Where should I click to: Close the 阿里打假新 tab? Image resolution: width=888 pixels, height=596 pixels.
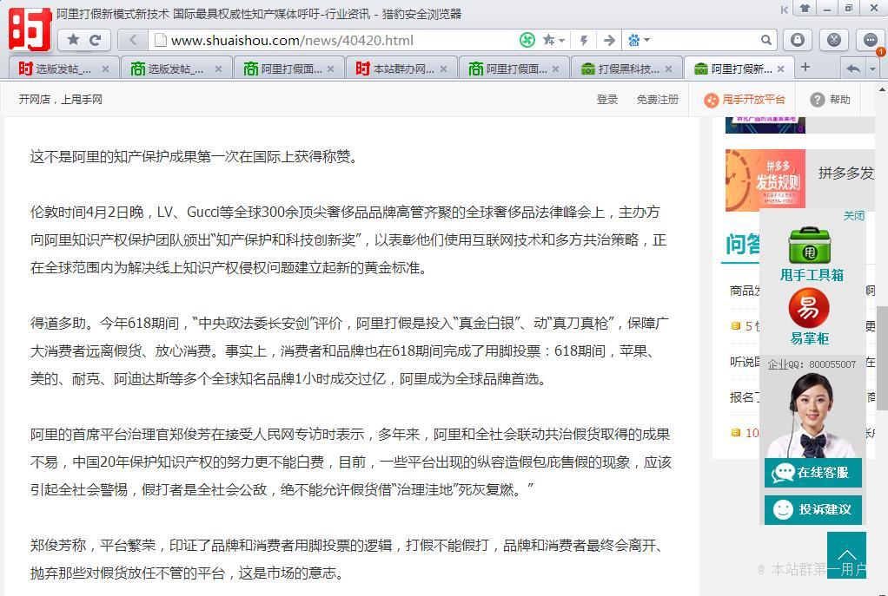[781, 69]
